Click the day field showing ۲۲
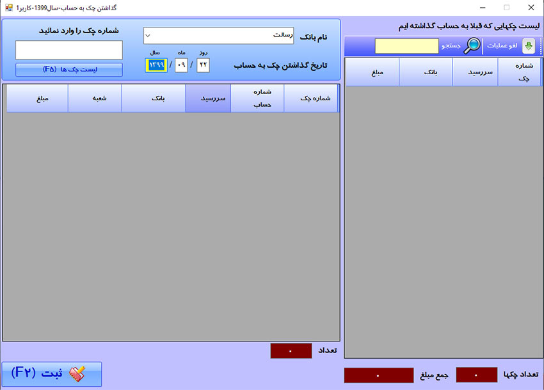 (203, 65)
